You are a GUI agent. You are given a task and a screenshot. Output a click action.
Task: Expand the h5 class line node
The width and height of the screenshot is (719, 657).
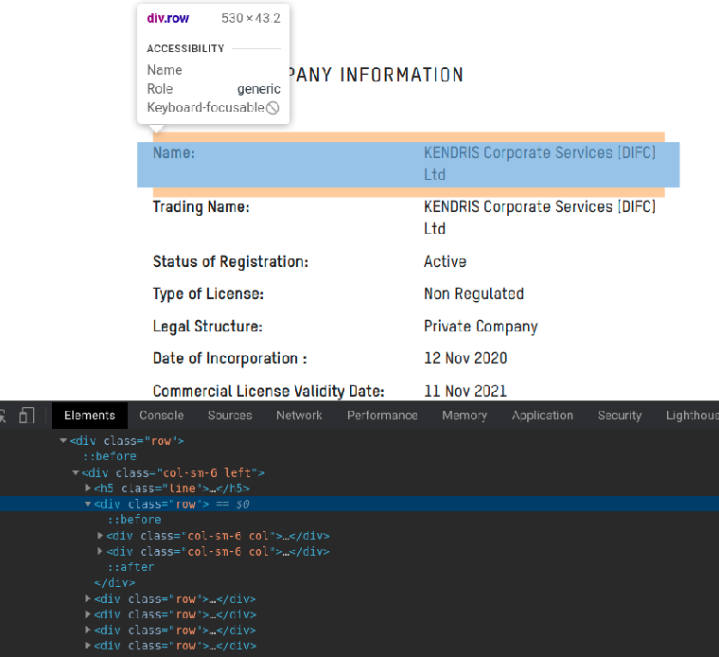click(88, 488)
